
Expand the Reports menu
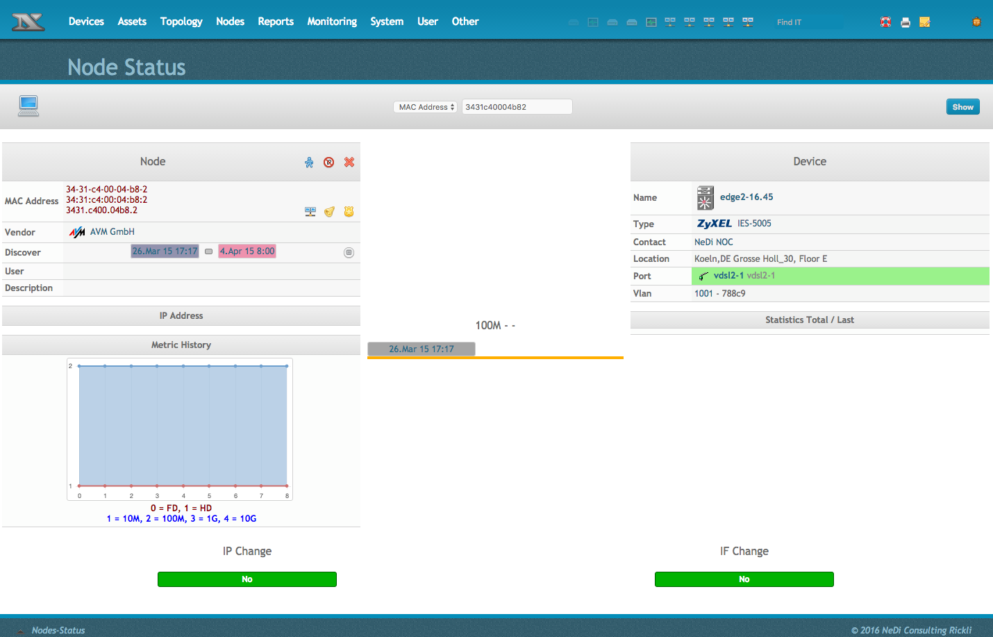[276, 22]
